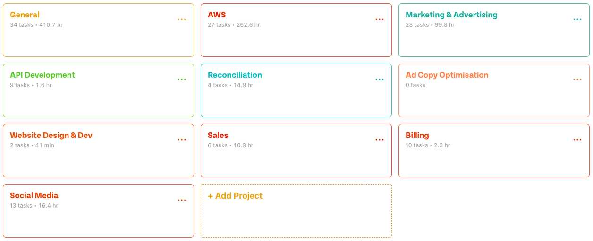Open the AWS project title
The width and height of the screenshot is (593, 241).
217,15
